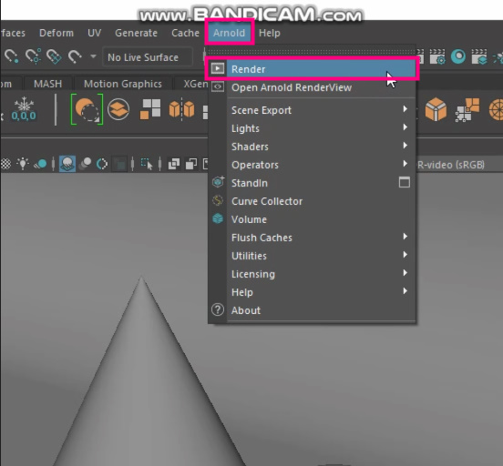Expand Shaders submenu
Viewport: 503px width, 466px height.
(312, 147)
